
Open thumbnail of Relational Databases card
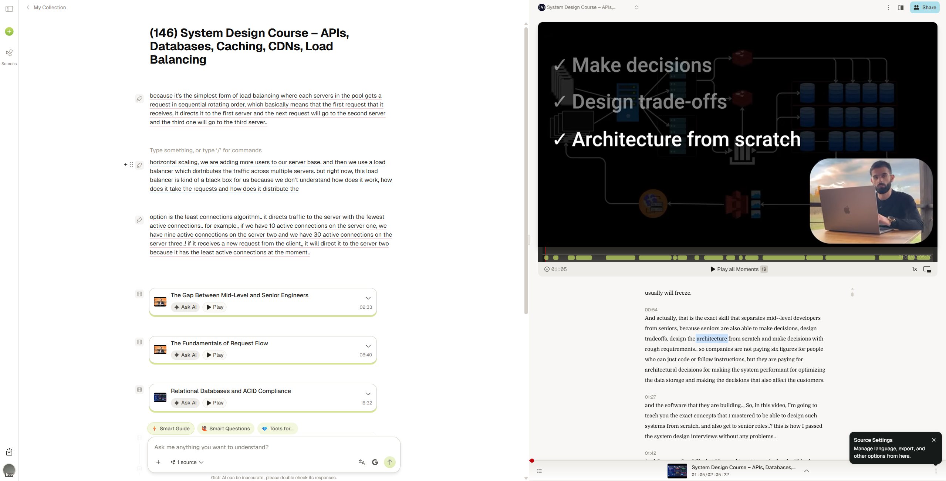click(160, 397)
